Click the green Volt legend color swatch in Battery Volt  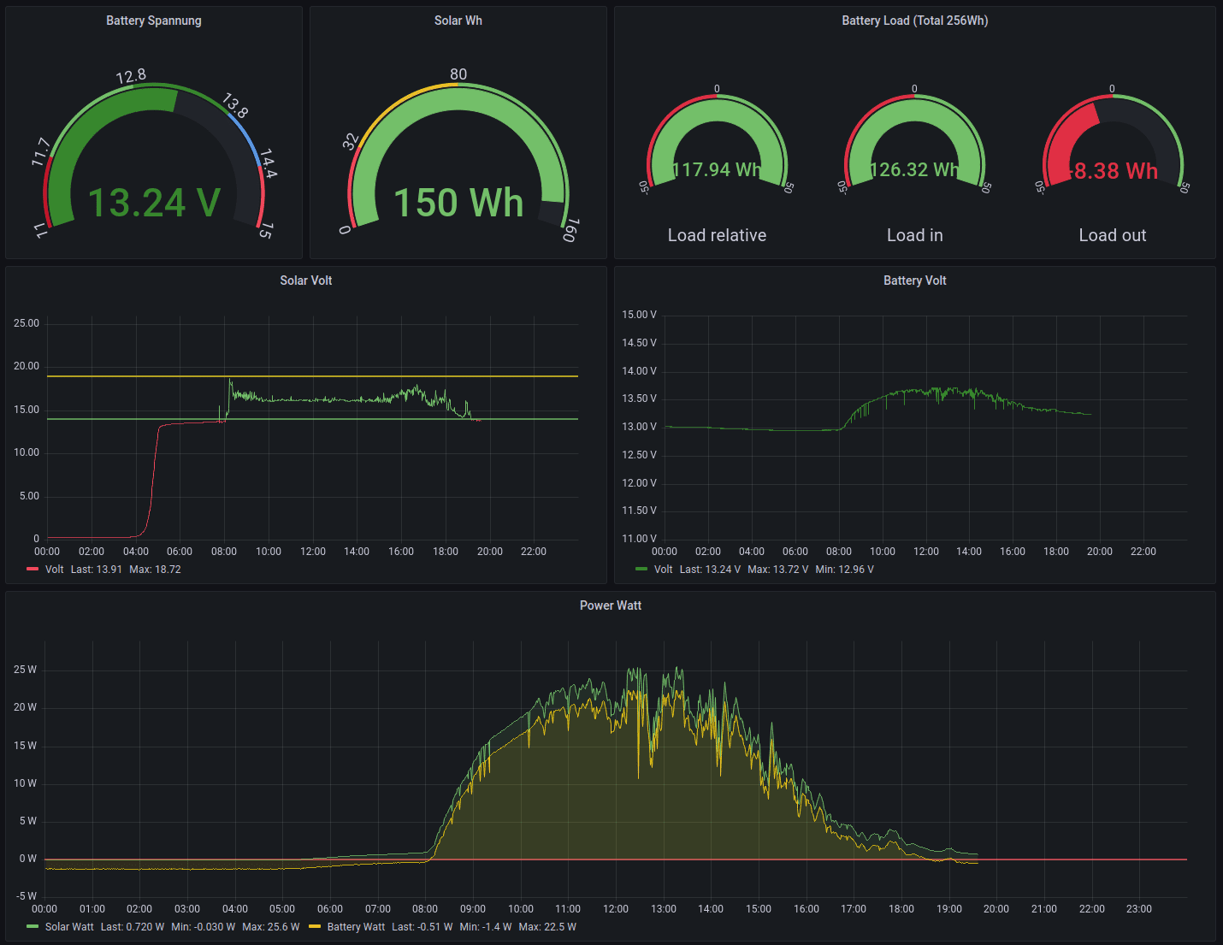click(641, 570)
